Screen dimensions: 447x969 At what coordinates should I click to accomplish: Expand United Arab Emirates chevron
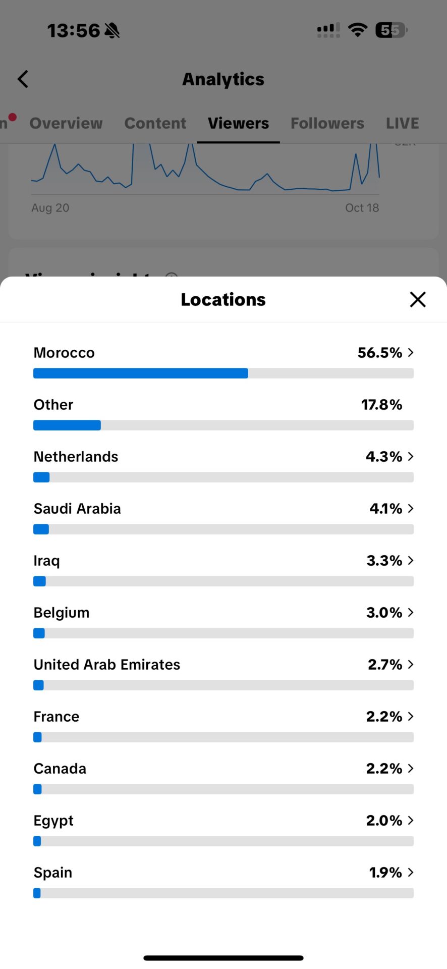click(411, 664)
